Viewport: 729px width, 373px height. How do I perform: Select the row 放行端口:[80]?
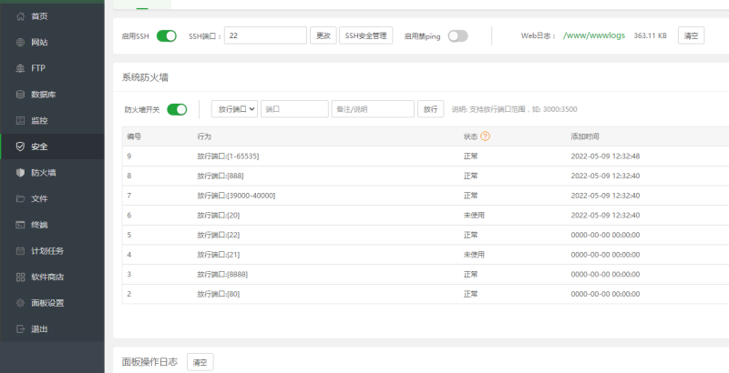(426, 294)
